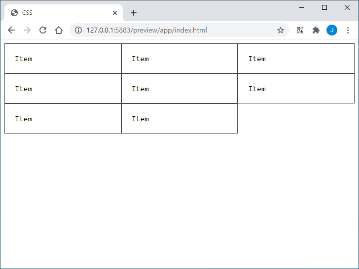This screenshot has height=269, width=359.
Task: Reload the current page
Action: (43, 30)
